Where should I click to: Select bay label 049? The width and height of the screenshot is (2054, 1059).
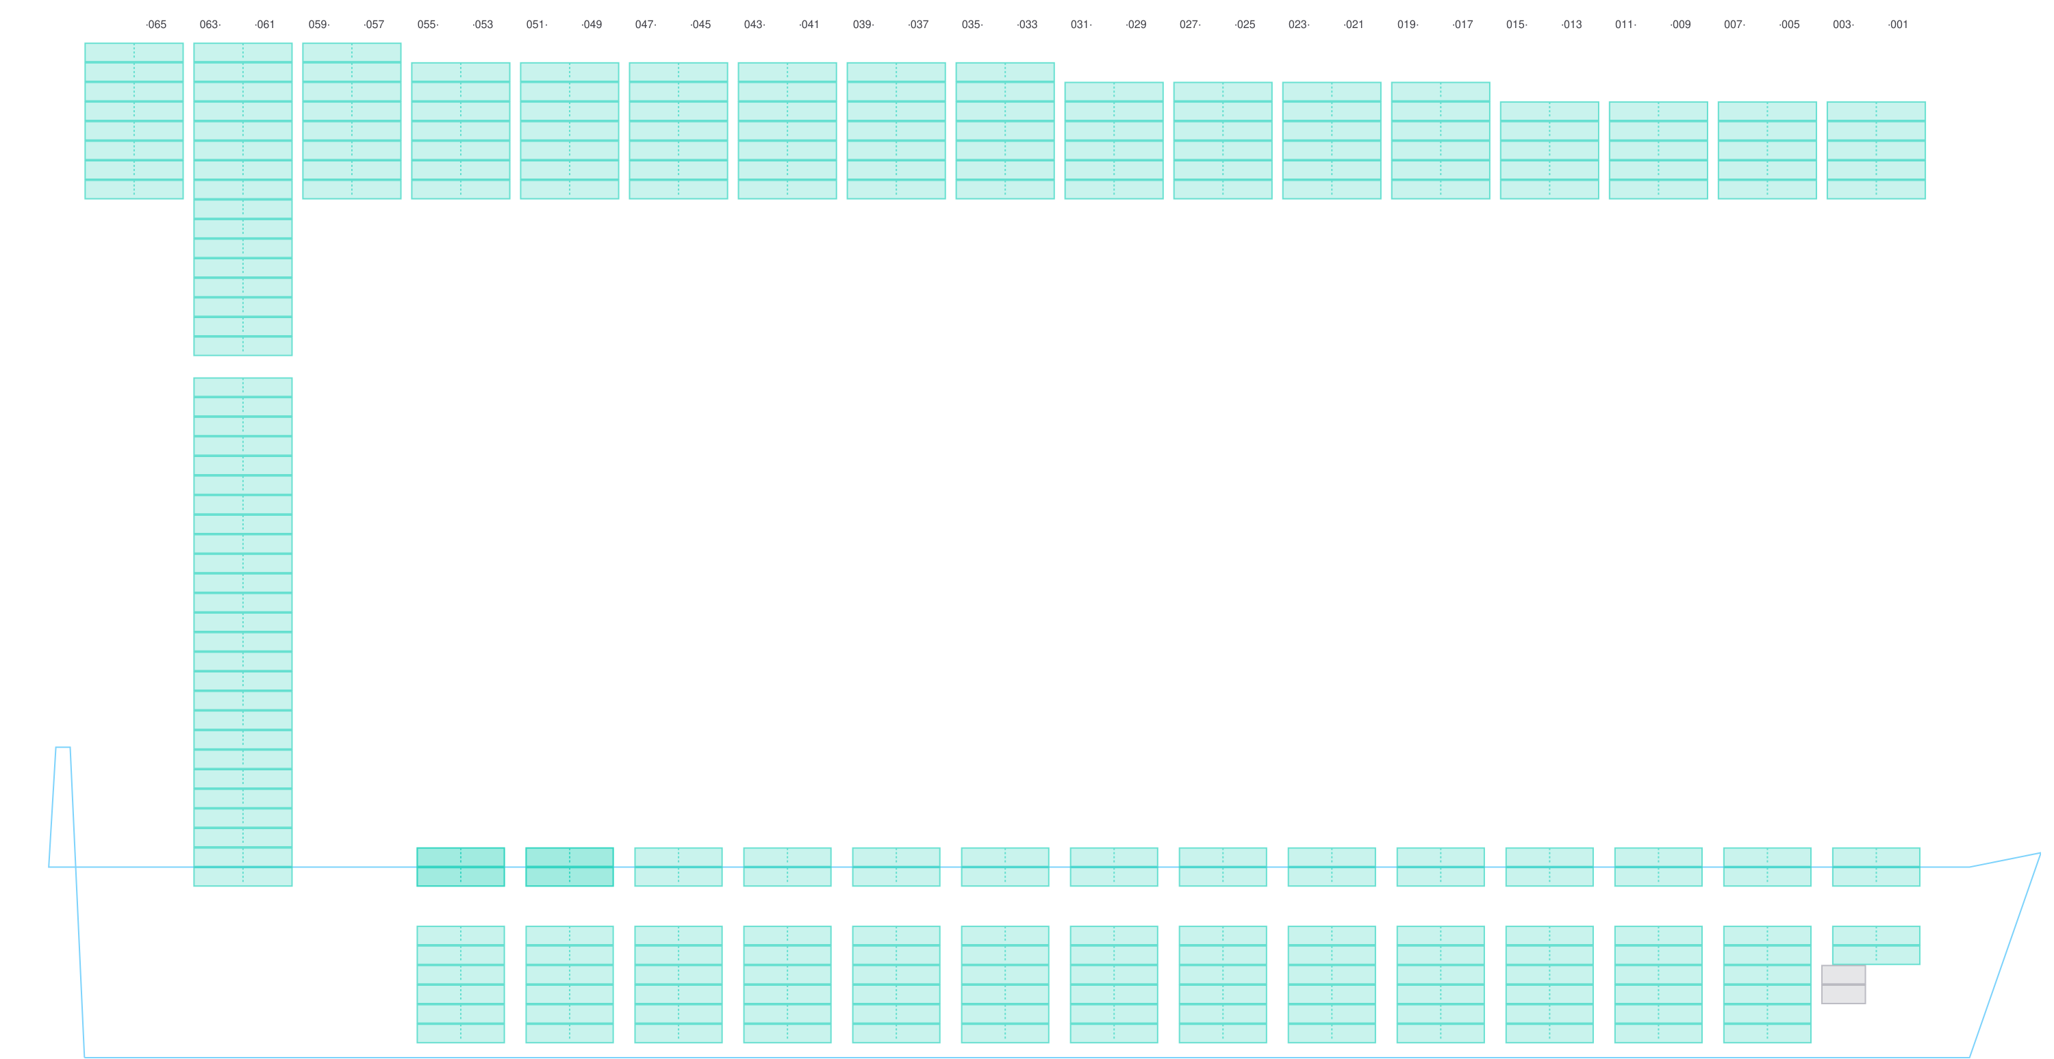[x=592, y=25]
